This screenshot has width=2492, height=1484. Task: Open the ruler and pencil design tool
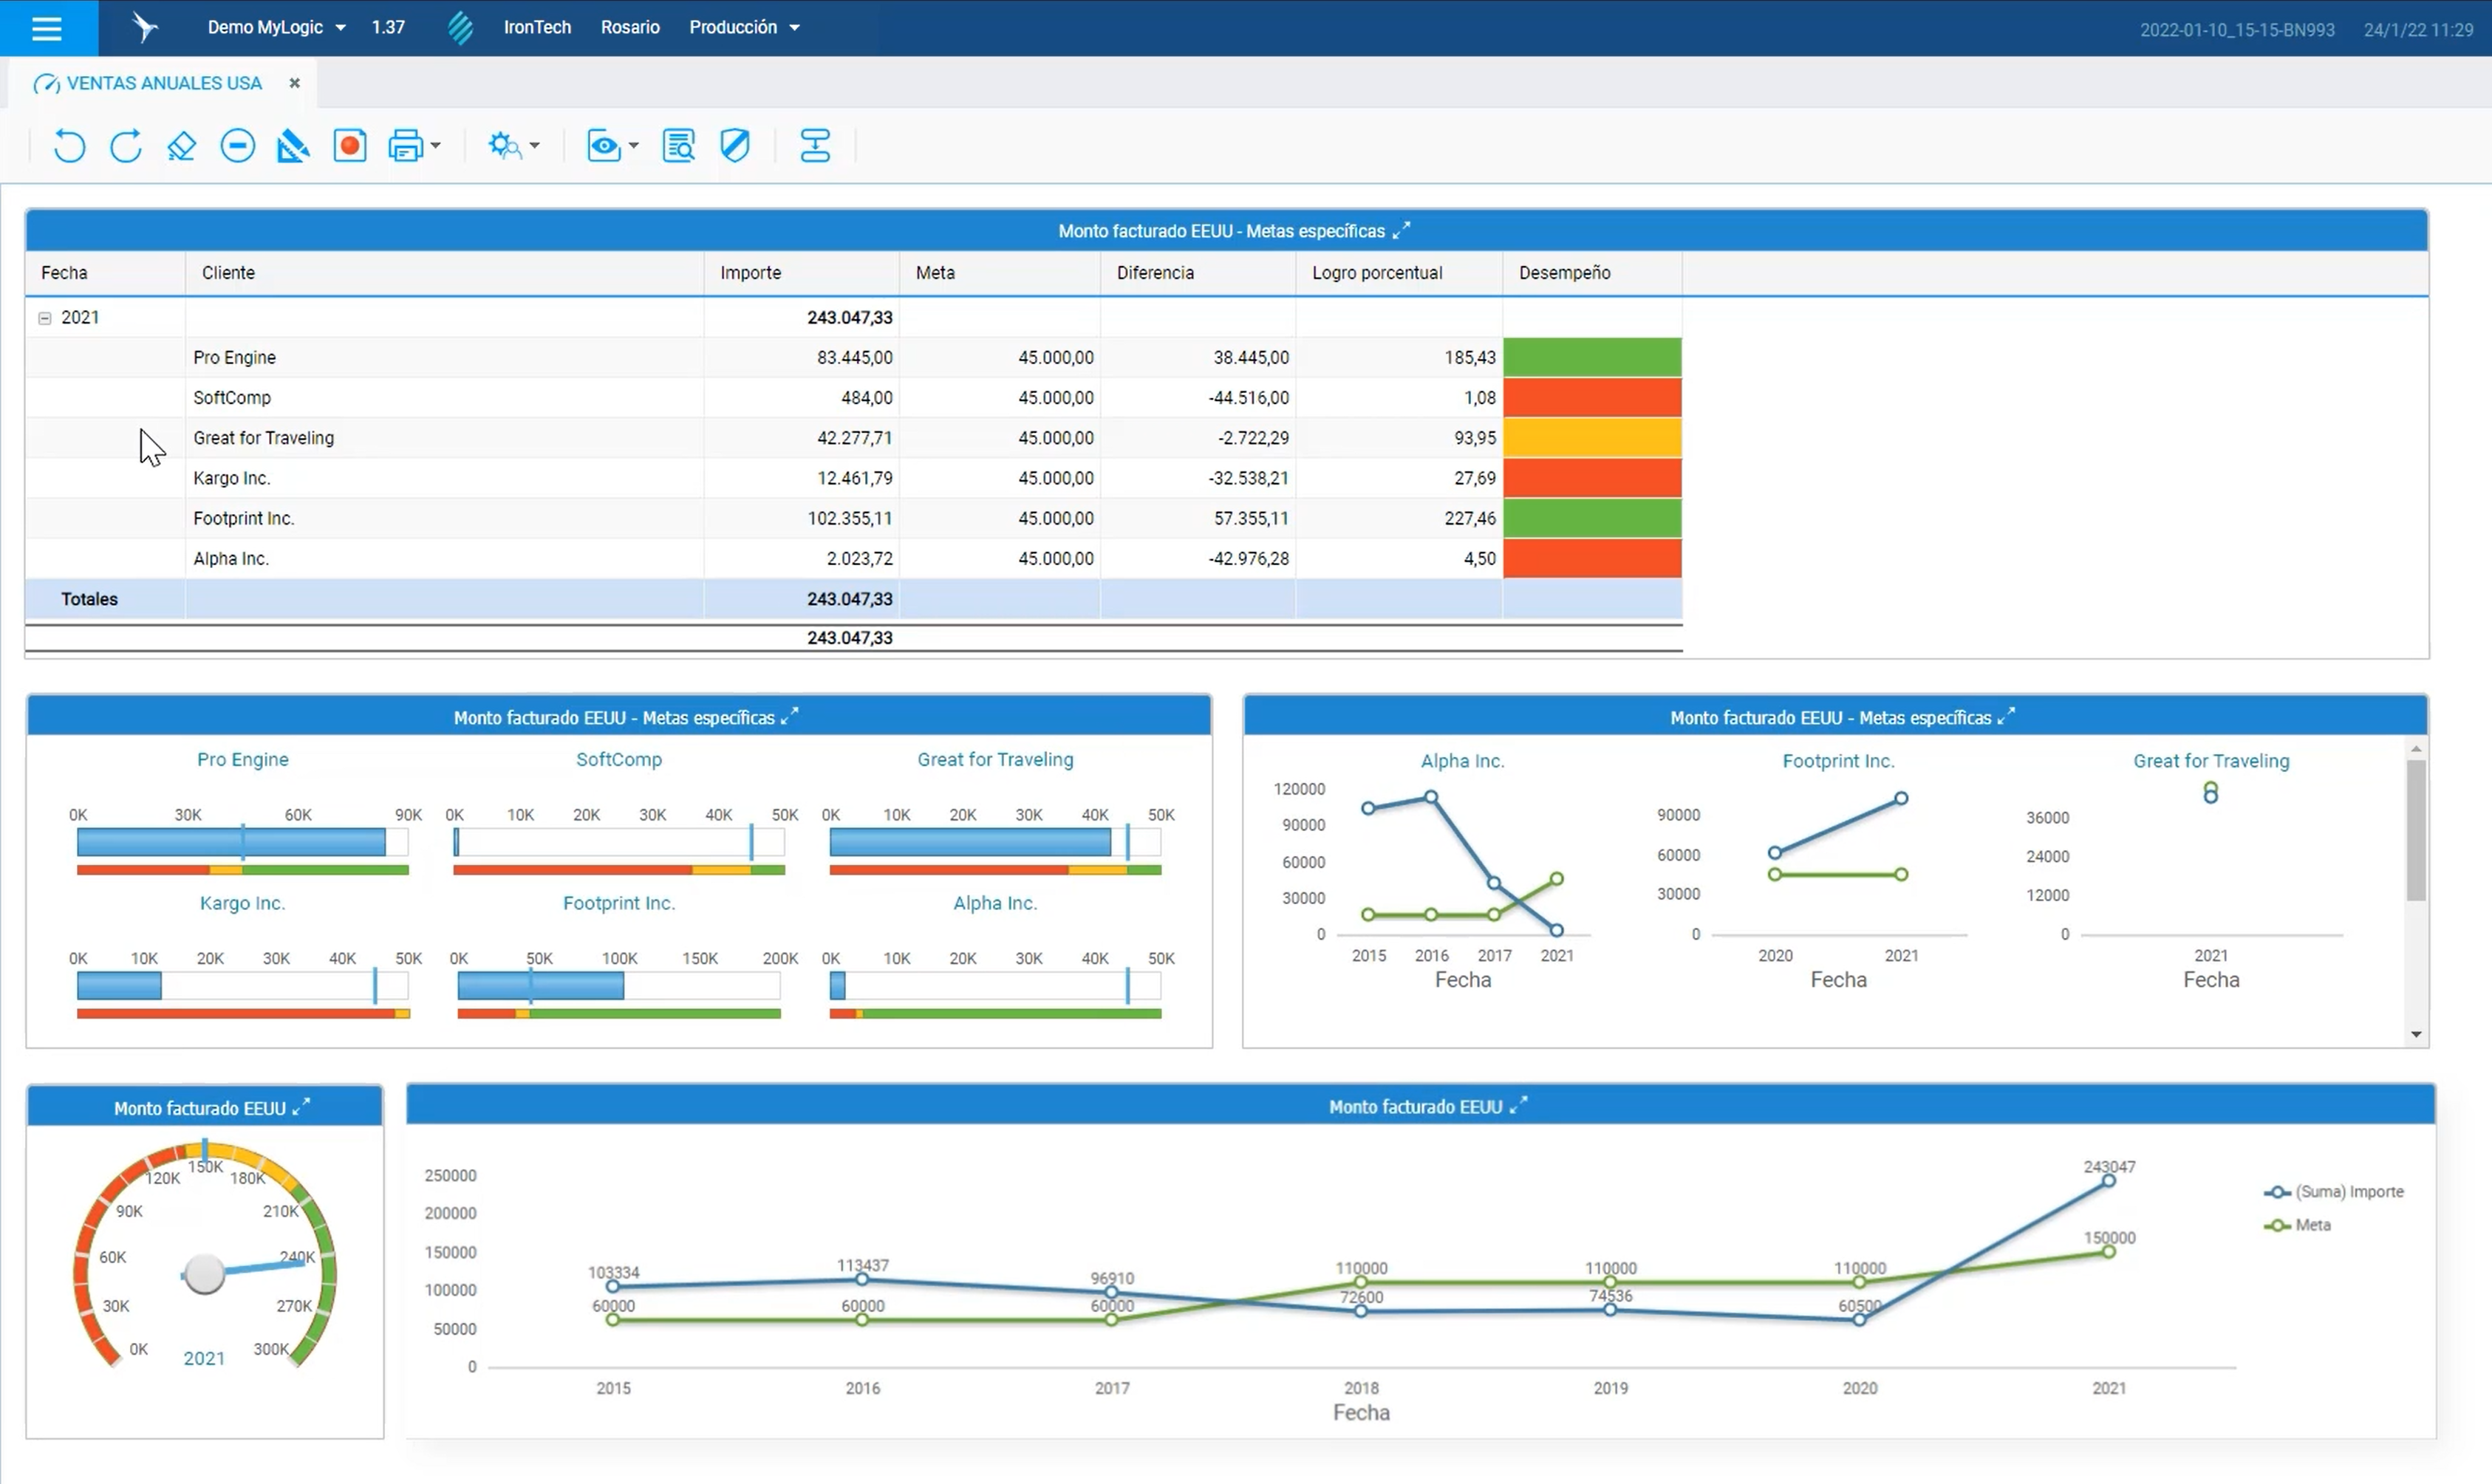293,146
